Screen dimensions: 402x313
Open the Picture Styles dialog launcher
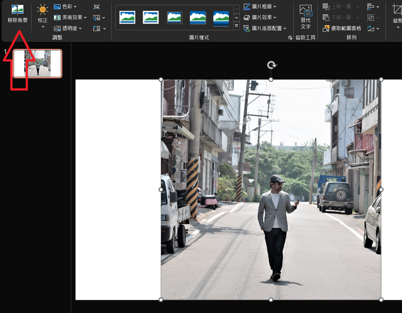point(290,37)
